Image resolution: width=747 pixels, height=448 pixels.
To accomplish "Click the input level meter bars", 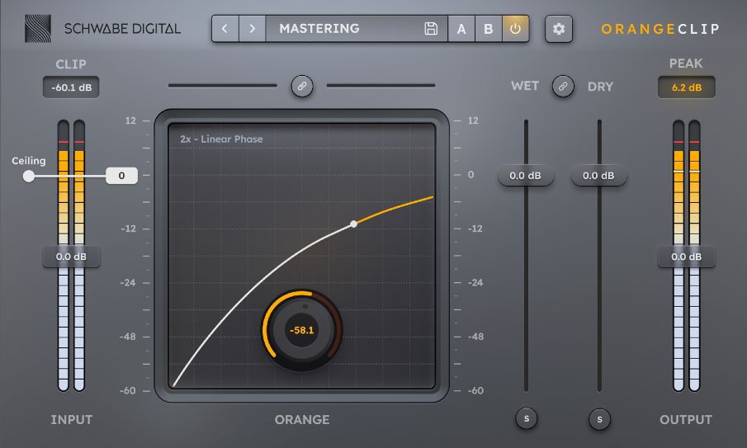I will 71,256.
